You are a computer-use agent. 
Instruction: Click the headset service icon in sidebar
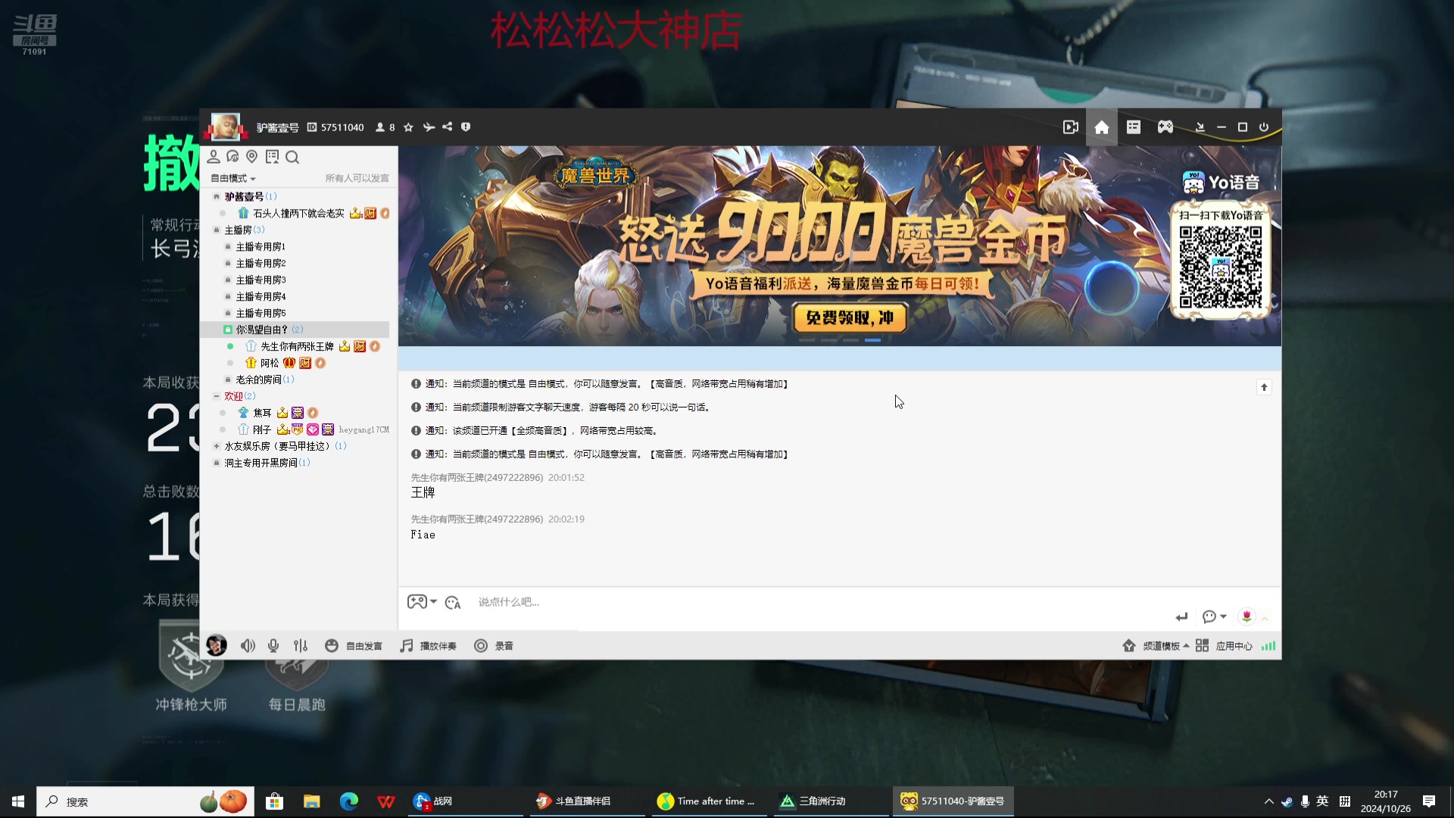coord(232,157)
